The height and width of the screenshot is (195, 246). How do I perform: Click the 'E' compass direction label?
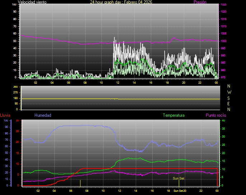point(229,103)
